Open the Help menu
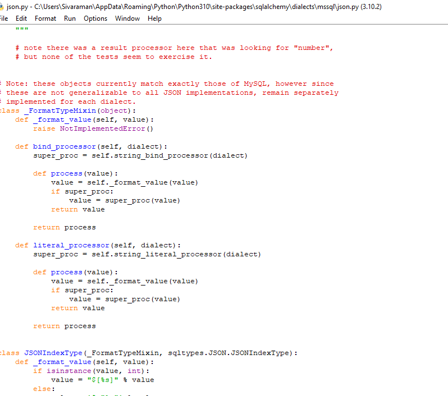This screenshot has width=448, height=396. 154,19
